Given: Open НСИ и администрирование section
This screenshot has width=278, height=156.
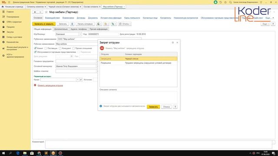Looking at the screenshot, I should tap(15, 56).
